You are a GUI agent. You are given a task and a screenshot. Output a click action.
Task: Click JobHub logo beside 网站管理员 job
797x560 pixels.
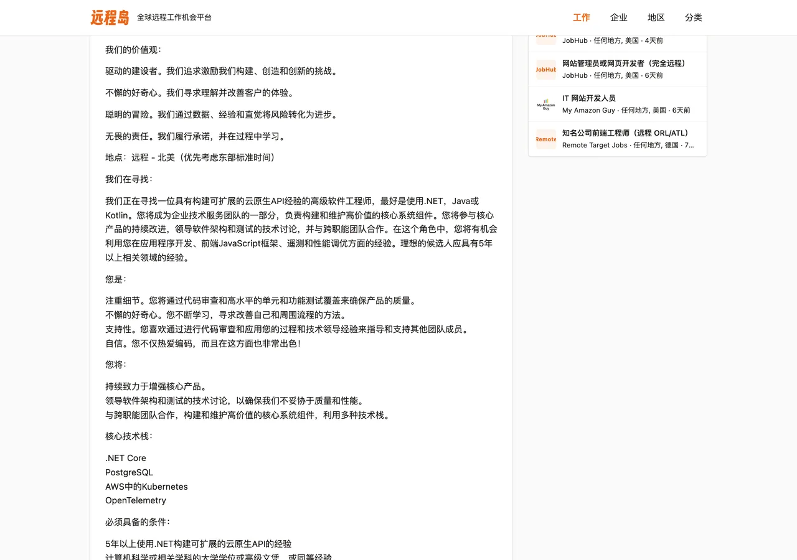coord(546,69)
